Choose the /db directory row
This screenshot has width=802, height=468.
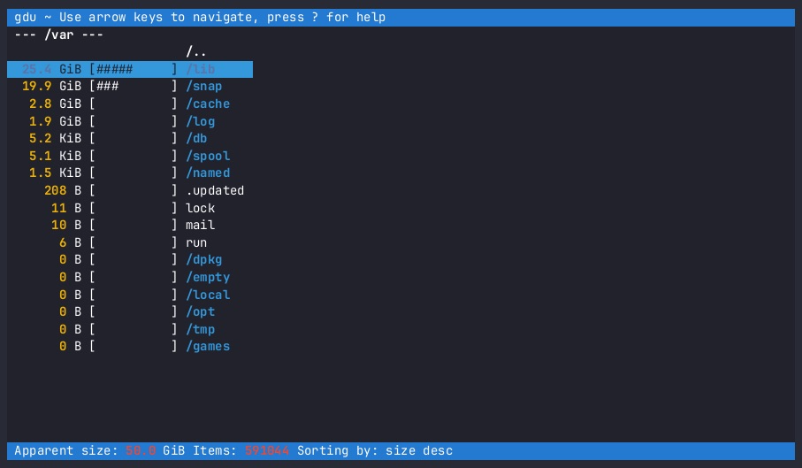(x=197, y=138)
